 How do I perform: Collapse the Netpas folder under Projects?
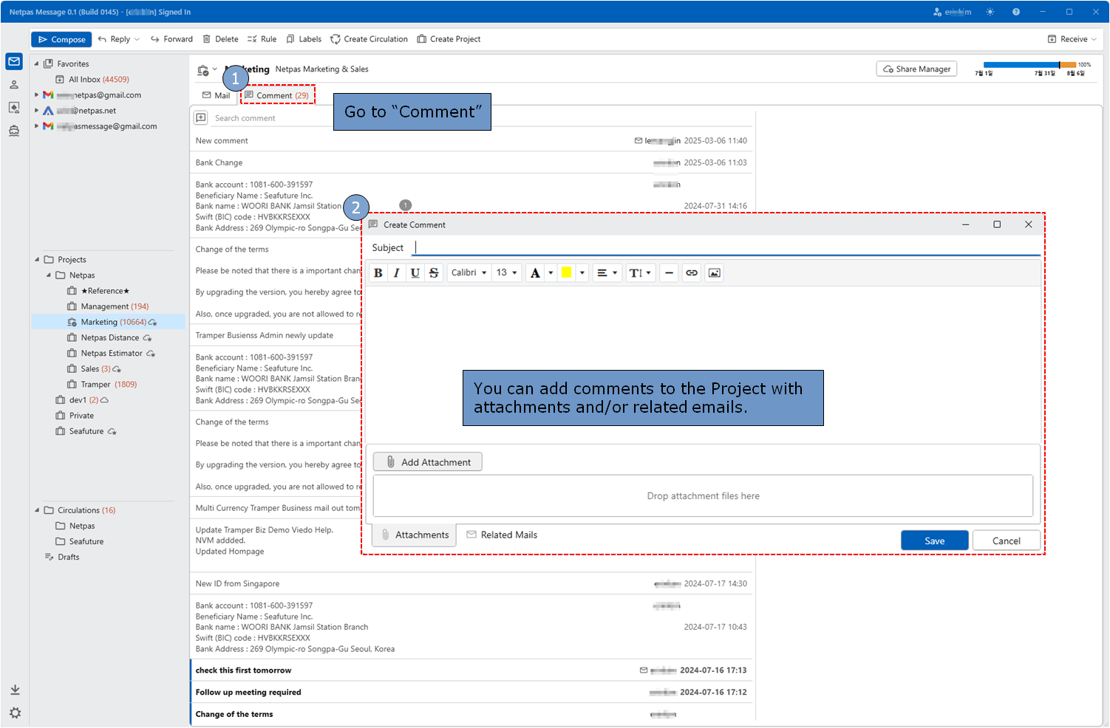pyautogui.click(x=49, y=275)
